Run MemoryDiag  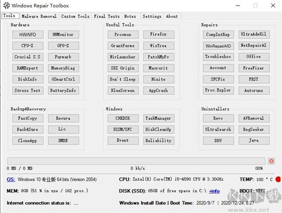[x=63, y=68]
